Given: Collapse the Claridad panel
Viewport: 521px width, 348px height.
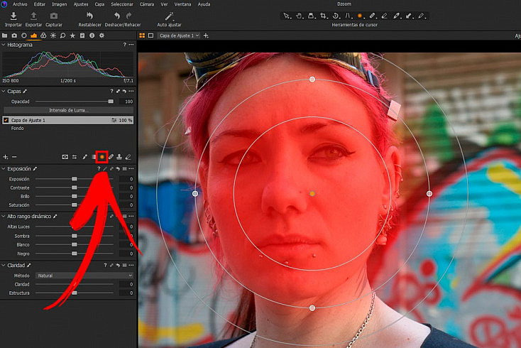Looking at the screenshot, I should [x=4, y=265].
